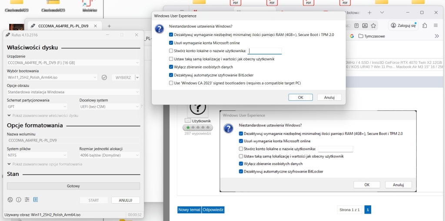Open the 'Urządzenie' device dropdown

tap(73, 63)
